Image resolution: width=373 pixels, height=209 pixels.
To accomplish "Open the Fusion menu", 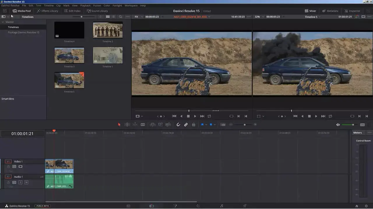I will pyautogui.click(x=97, y=6).
